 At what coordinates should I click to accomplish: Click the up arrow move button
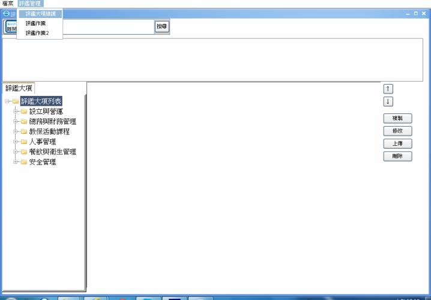coord(388,89)
